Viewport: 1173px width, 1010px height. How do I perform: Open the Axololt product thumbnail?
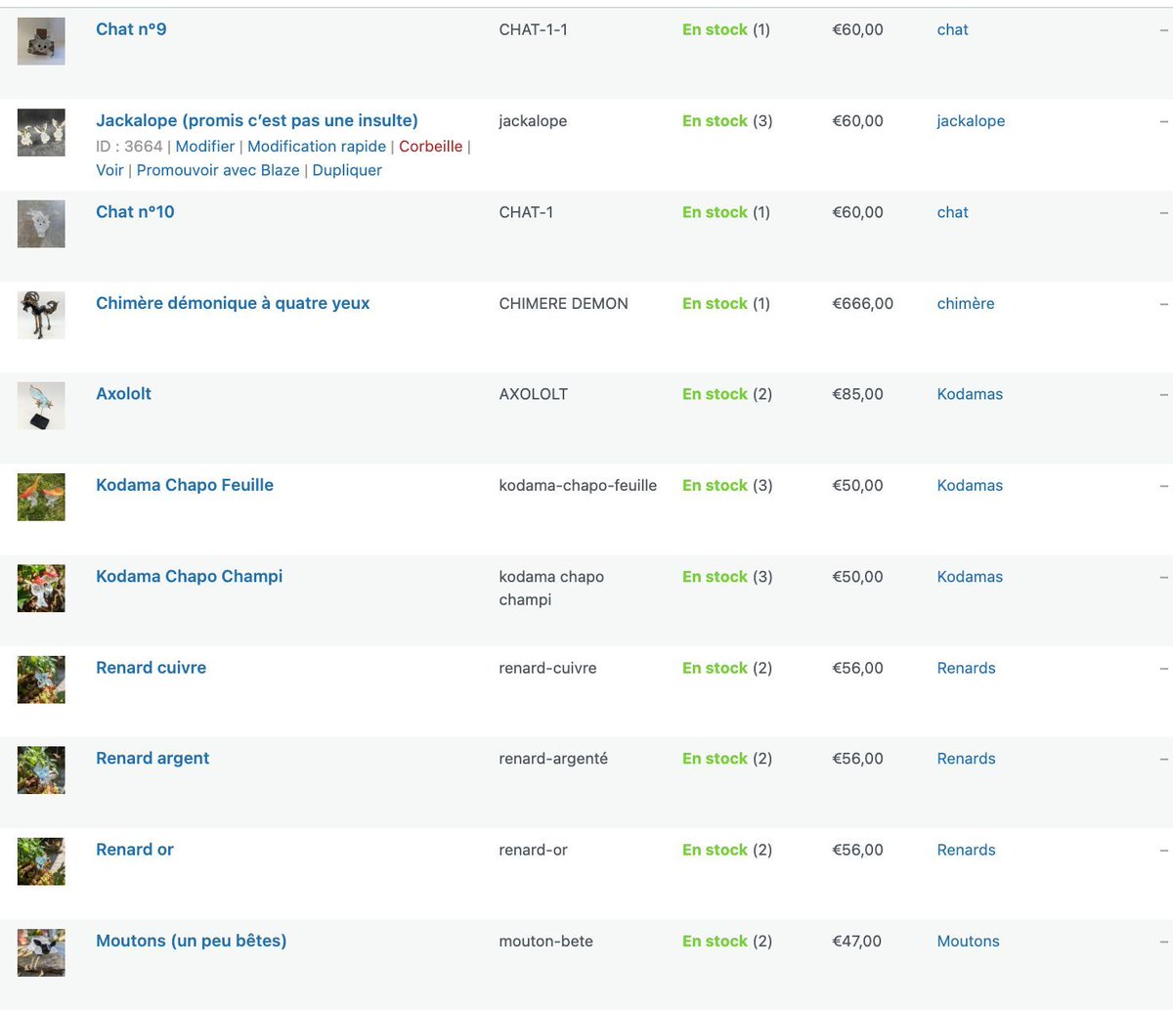click(41, 406)
